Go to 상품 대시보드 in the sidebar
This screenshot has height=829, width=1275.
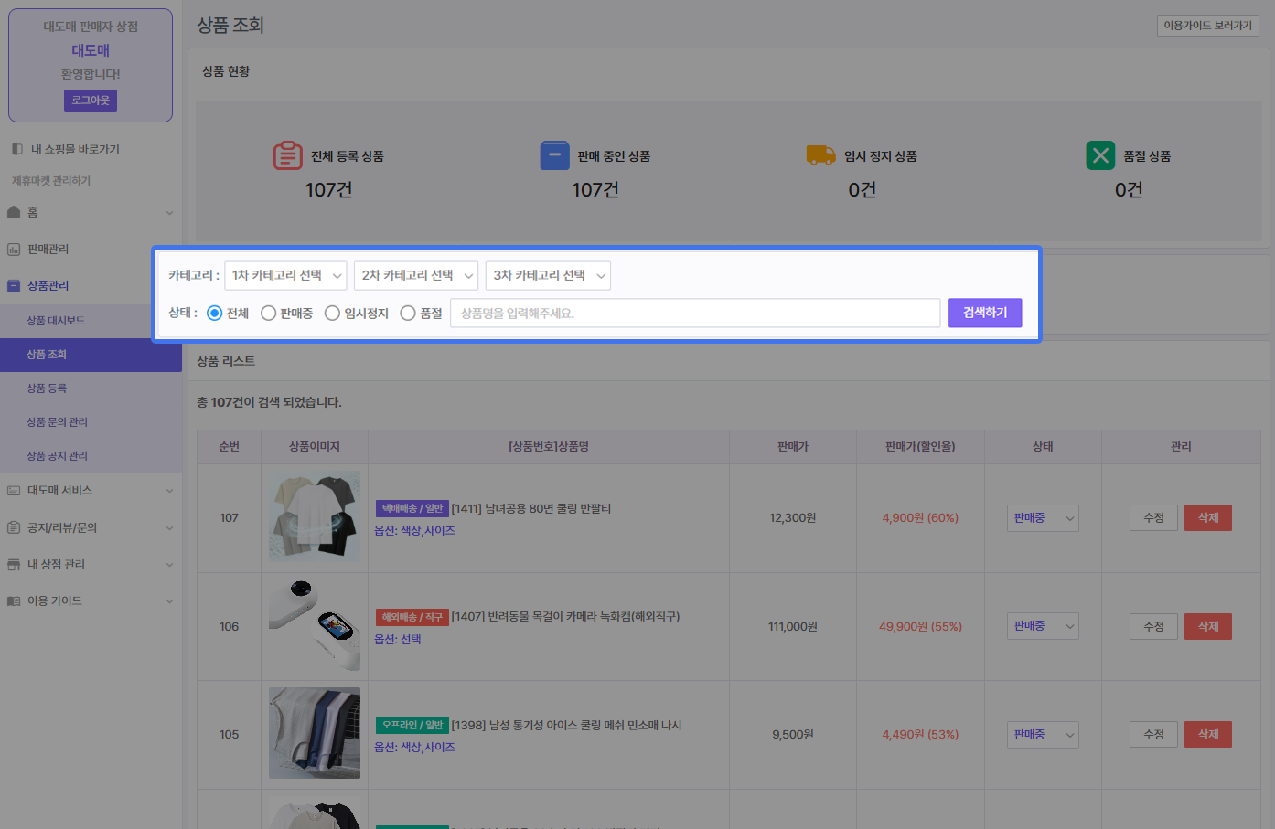click(56, 321)
